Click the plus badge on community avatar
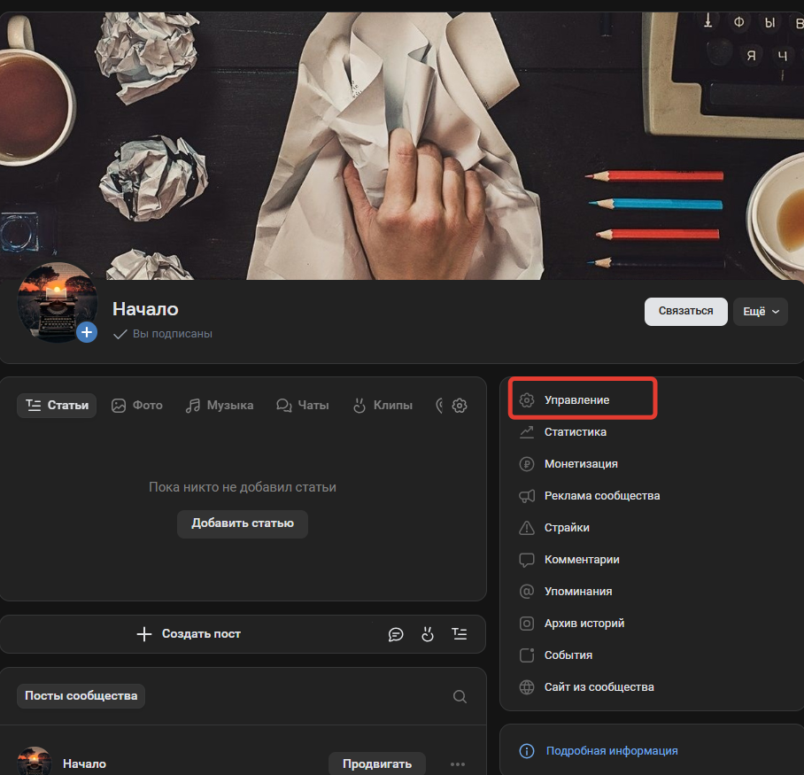 87,333
